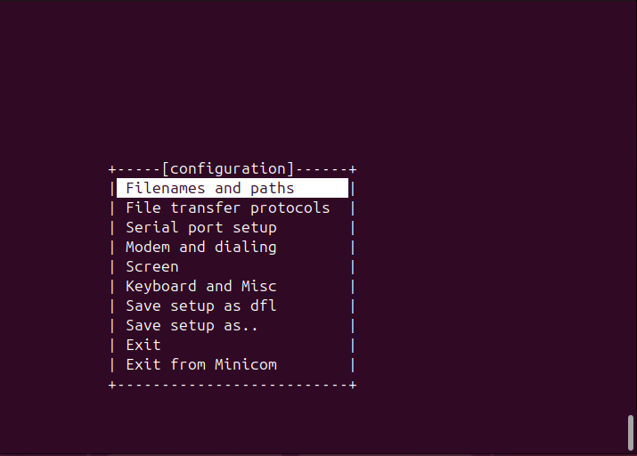The image size is (637, 456).
Task: Click the dashed bottom border of the menu
Action: tap(232, 384)
